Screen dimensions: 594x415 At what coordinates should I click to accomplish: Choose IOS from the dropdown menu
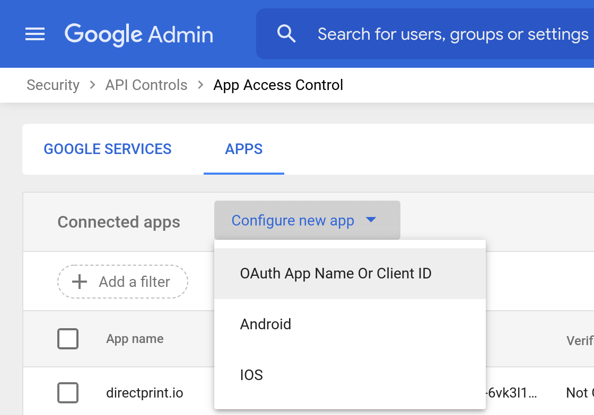point(350,375)
